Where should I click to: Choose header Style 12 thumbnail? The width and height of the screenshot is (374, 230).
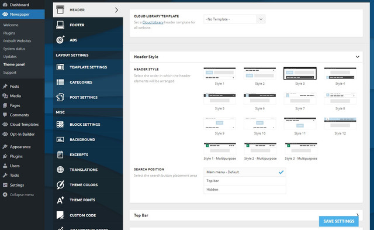(340, 123)
